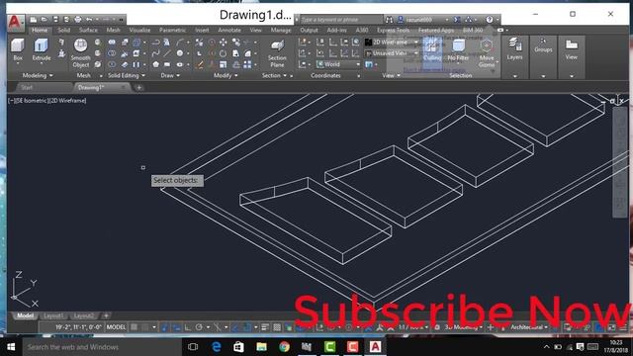Click the Help question mark icon

(490, 20)
